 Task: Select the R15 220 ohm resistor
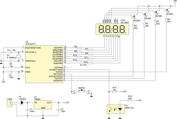point(130,100)
